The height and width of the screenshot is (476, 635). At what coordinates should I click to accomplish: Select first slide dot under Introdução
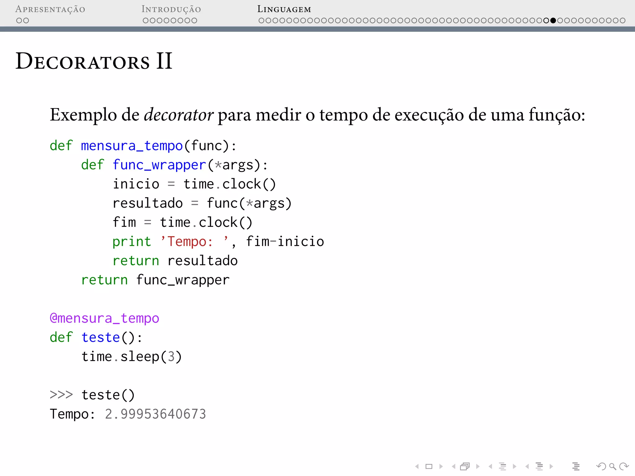pos(146,20)
